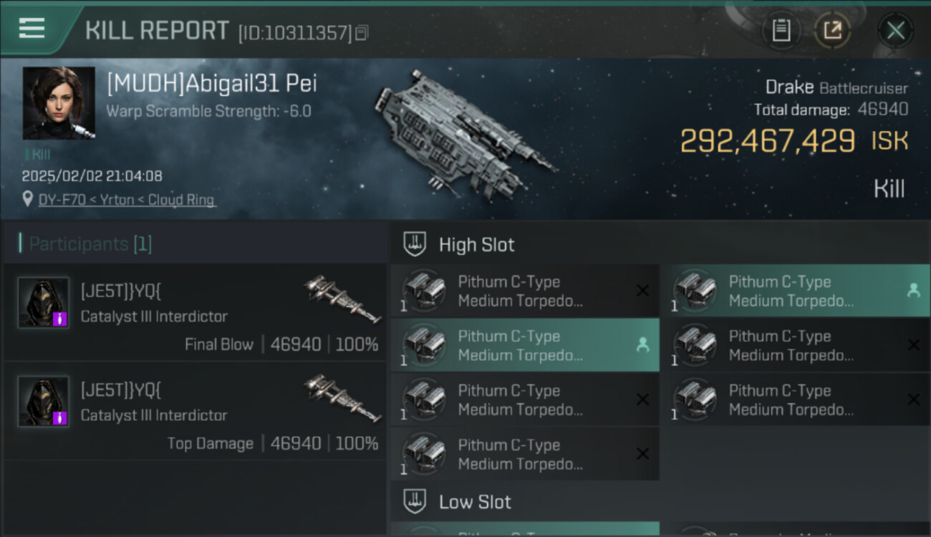Select the Top Damage participant portrait

click(44, 402)
